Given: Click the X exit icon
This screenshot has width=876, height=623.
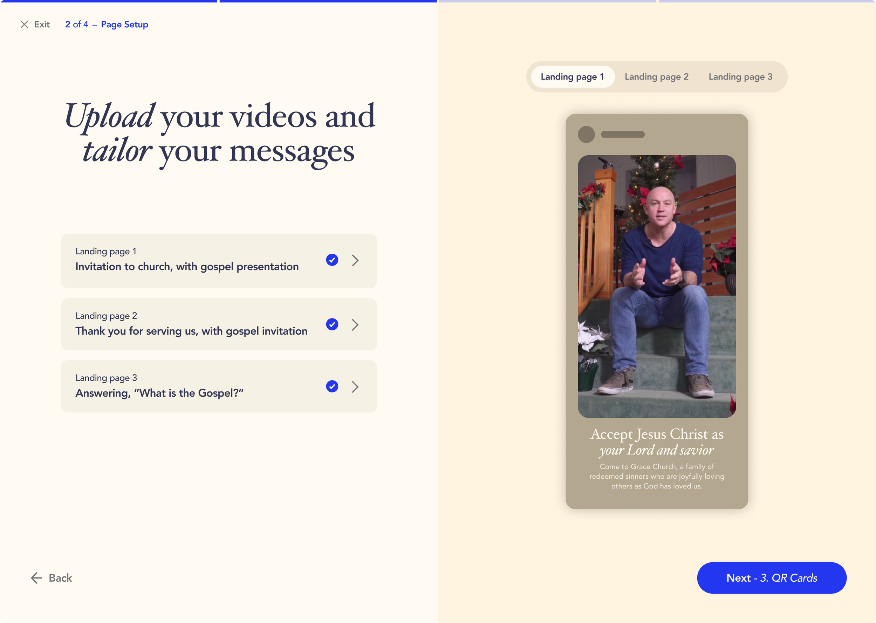Looking at the screenshot, I should tap(24, 25).
